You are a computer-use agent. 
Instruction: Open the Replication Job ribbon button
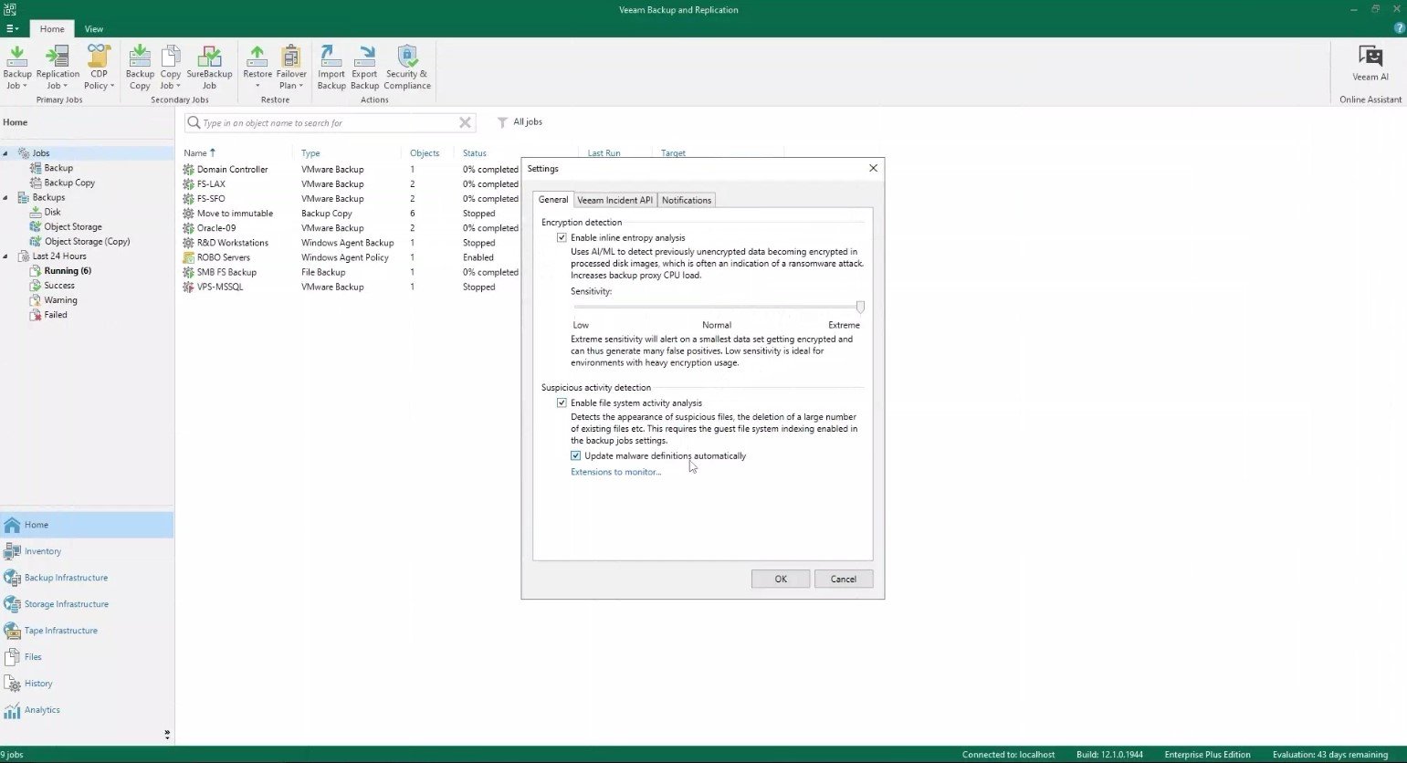(x=58, y=68)
